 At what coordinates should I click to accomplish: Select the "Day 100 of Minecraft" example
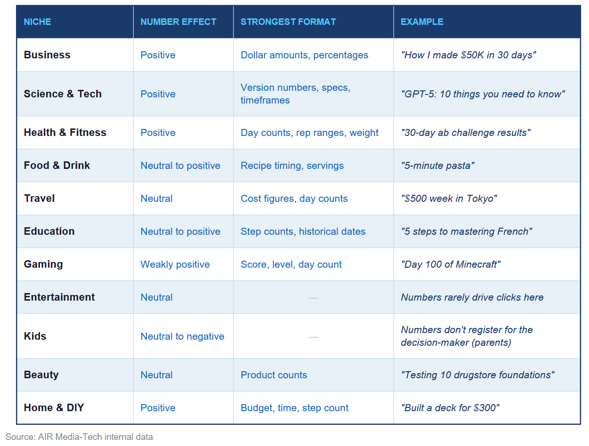[451, 264]
